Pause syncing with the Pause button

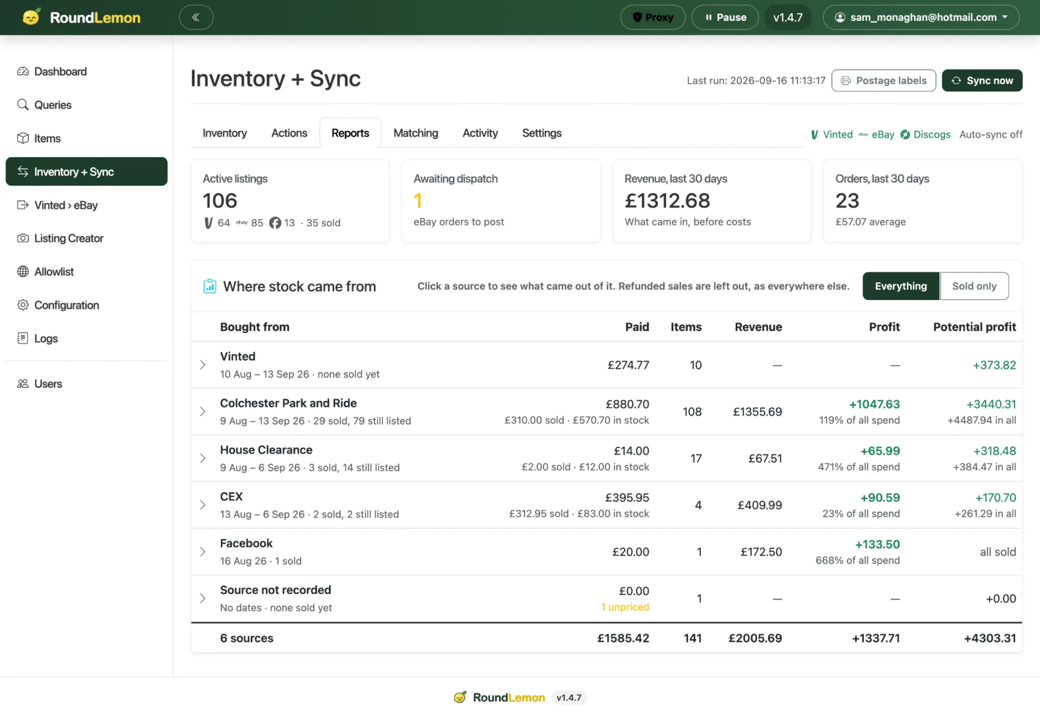pyautogui.click(x=725, y=17)
